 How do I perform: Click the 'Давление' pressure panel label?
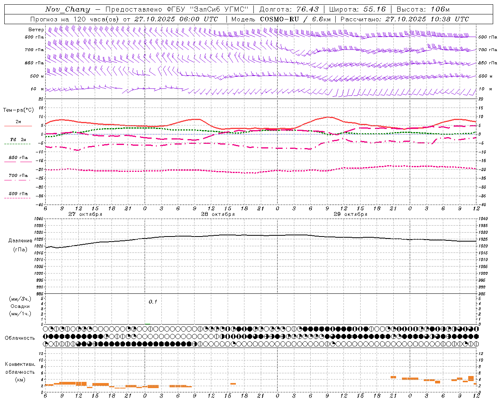click(20, 241)
